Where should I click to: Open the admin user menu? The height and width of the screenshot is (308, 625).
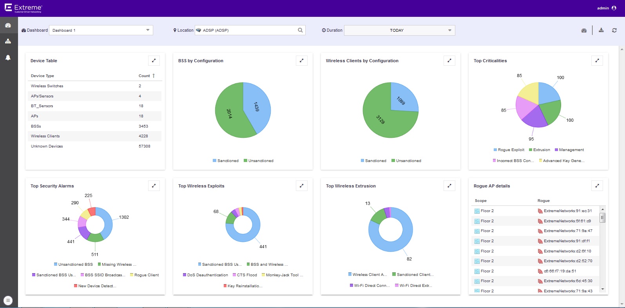(x=606, y=8)
